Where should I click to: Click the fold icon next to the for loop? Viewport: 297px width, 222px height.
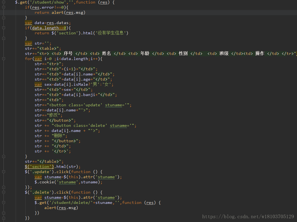[x=3, y=58]
